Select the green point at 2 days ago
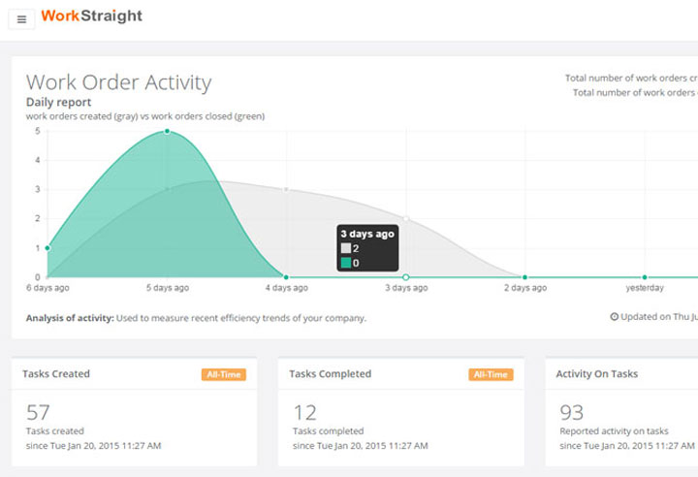Image resolution: width=698 pixels, height=477 pixels. point(524,277)
